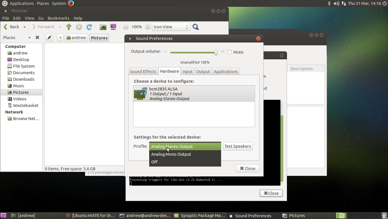
Task: Click Close in the Synaptic progress dialog
Action: [271, 193]
